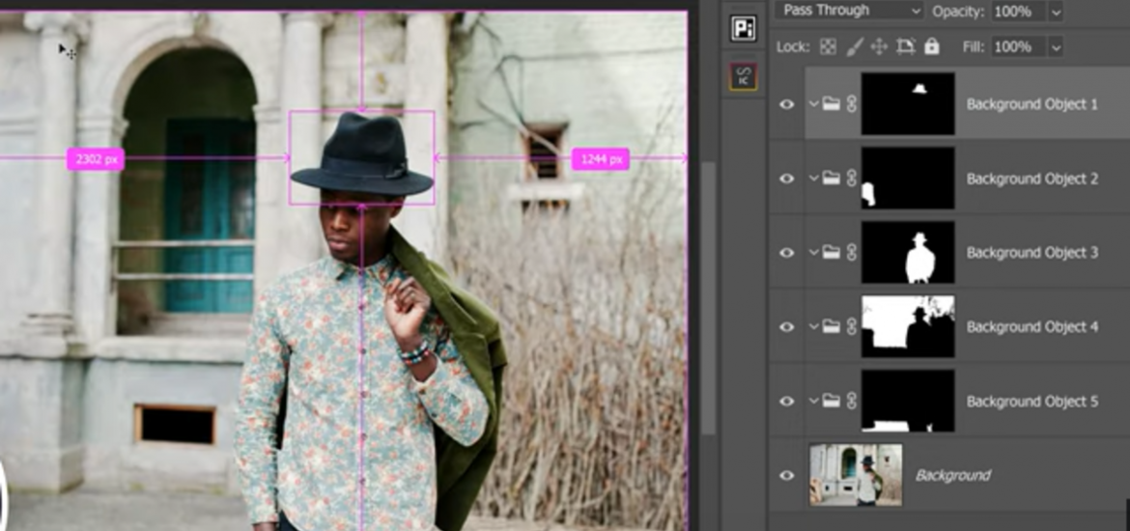Image resolution: width=1130 pixels, height=531 pixels.
Task: Click the Opacity 100% value field
Action: click(1019, 12)
